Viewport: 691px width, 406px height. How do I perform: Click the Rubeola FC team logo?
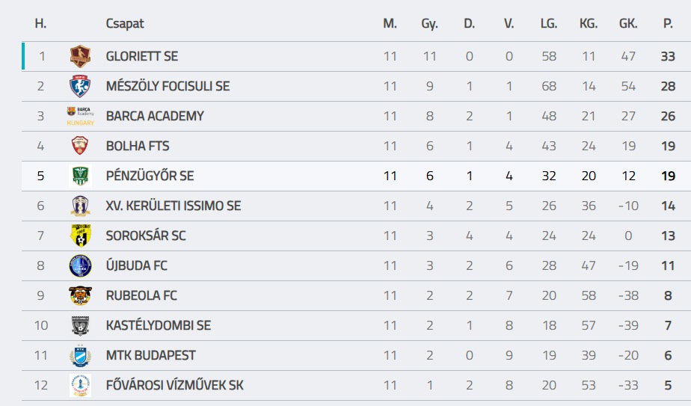[80, 295]
